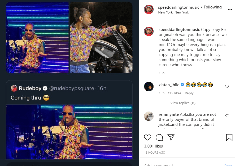Open comment bubble icon under post
This screenshot has width=235, height=166.
pyautogui.click(x=159, y=137)
